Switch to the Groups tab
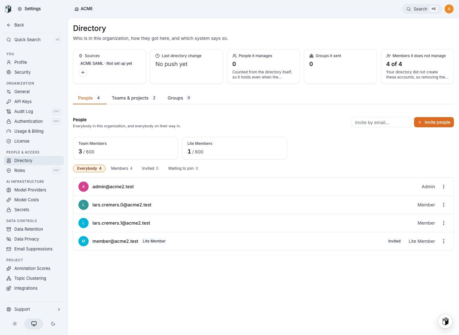Viewport: 459px width, 335px height. click(179, 98)
